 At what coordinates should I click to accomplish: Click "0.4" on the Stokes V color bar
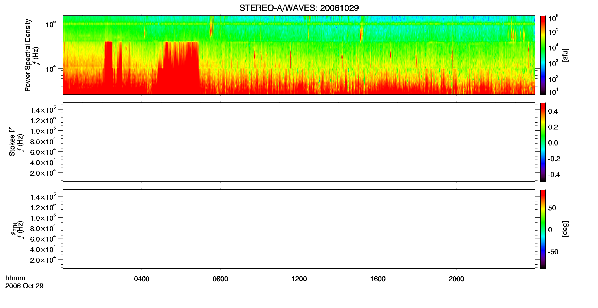coord(553,112)
